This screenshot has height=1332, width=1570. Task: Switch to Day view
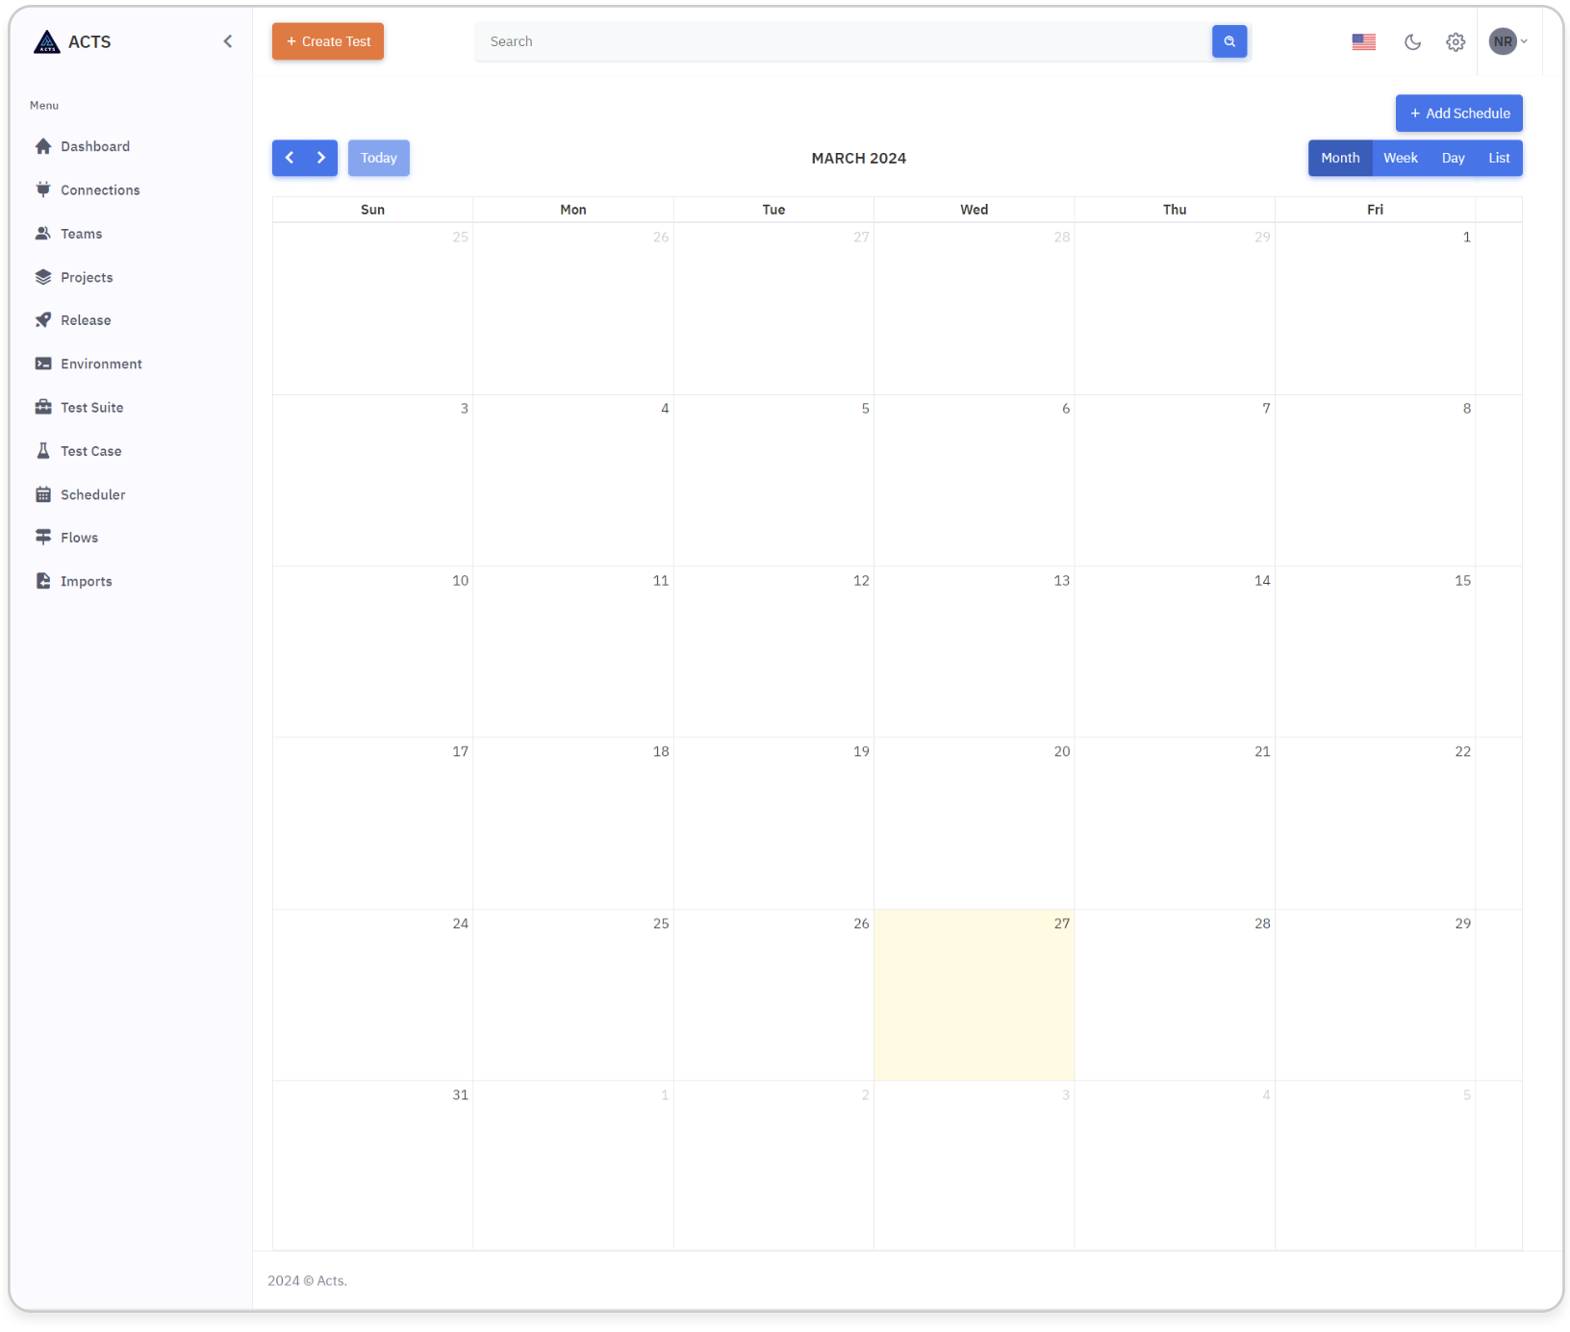click(1454, 158)
